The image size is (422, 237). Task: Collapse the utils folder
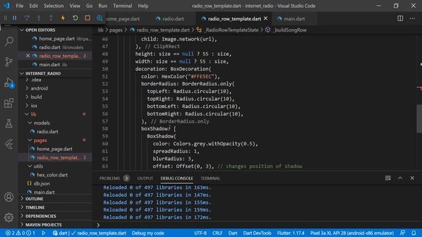coord(38,167)
